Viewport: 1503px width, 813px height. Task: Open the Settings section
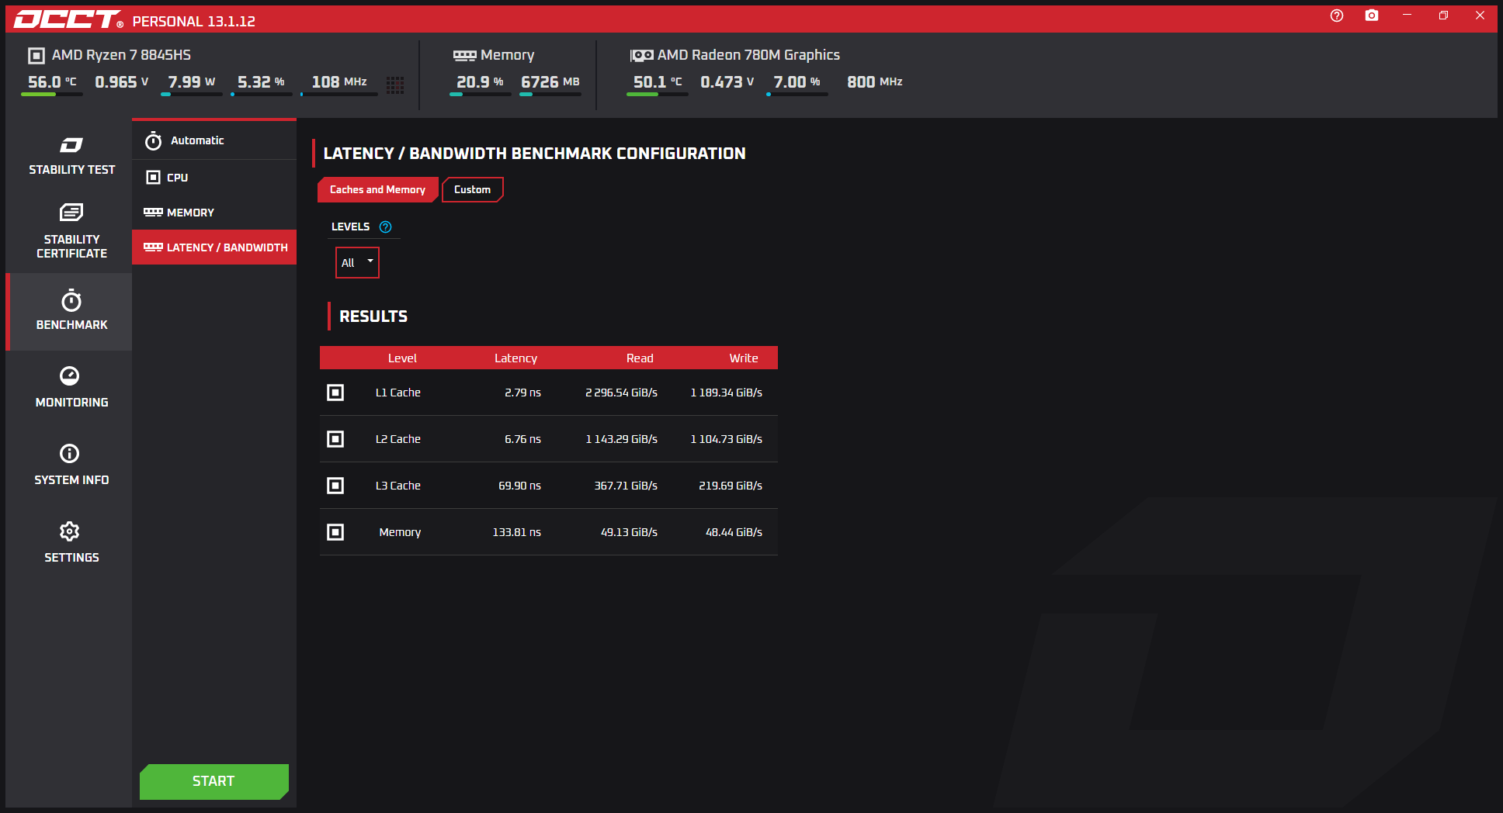click(71, 543)
